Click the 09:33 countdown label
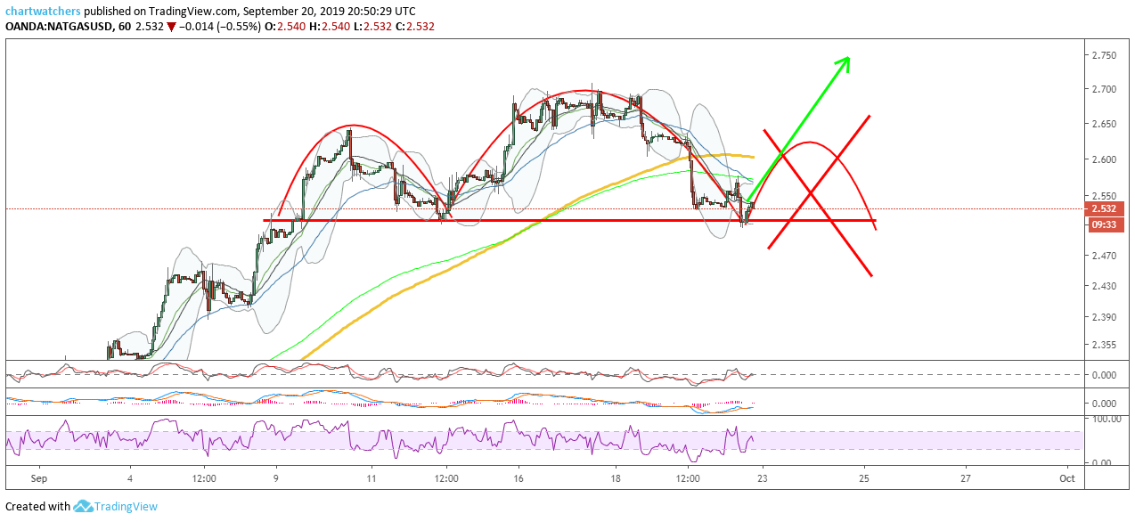Image resolution: width=1135 pixels, height=522 pixels. click(1105, 225)
